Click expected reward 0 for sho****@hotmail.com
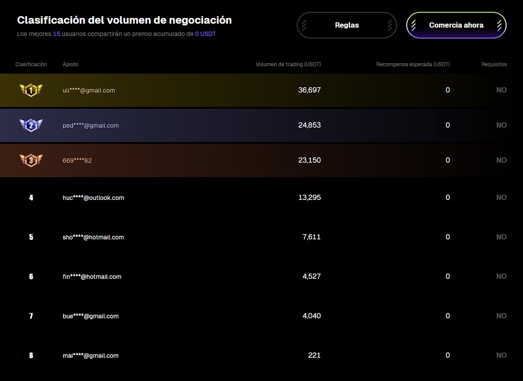The image size is (523, 381). click(448, 237)
